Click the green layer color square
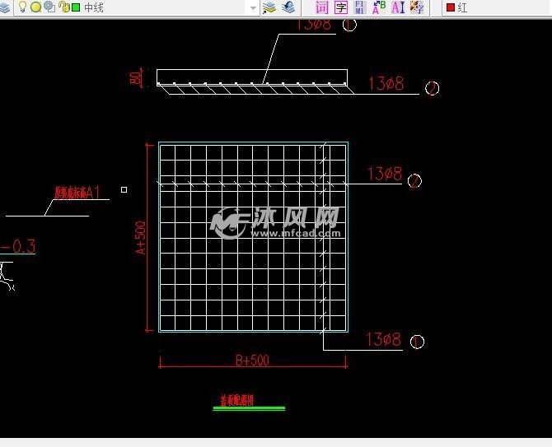The width and height of the screenshot is (552, 447). pos(76,7)
